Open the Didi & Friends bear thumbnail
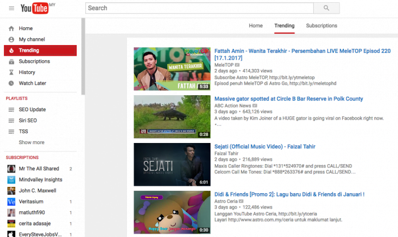Screen dimensions: 398x237 (172, 213)
